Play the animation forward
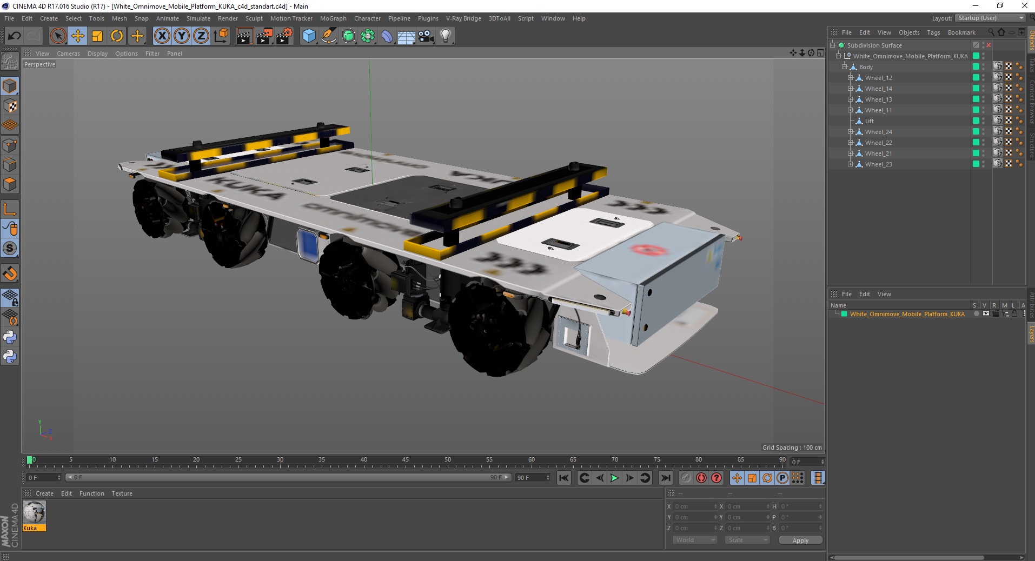Viewport: 1035px width, 561px height. pyautogui.click(x=614, y=478)
